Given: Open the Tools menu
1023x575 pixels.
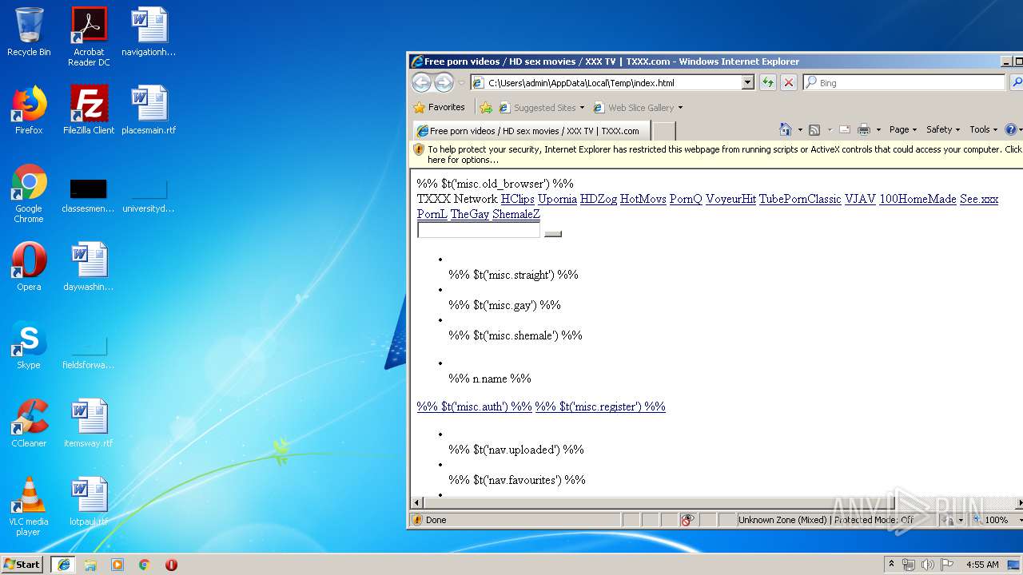Looking at the screenshot, I should click(x=983, y=129).
